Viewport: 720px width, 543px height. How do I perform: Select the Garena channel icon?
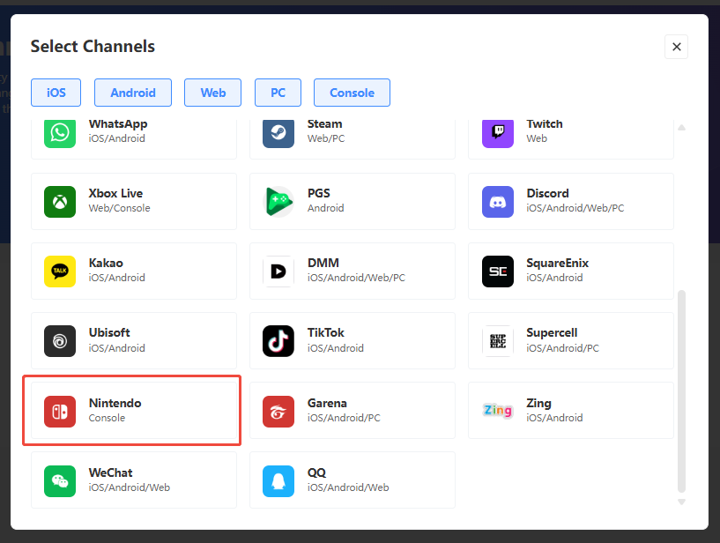click(x=278, y=411)
